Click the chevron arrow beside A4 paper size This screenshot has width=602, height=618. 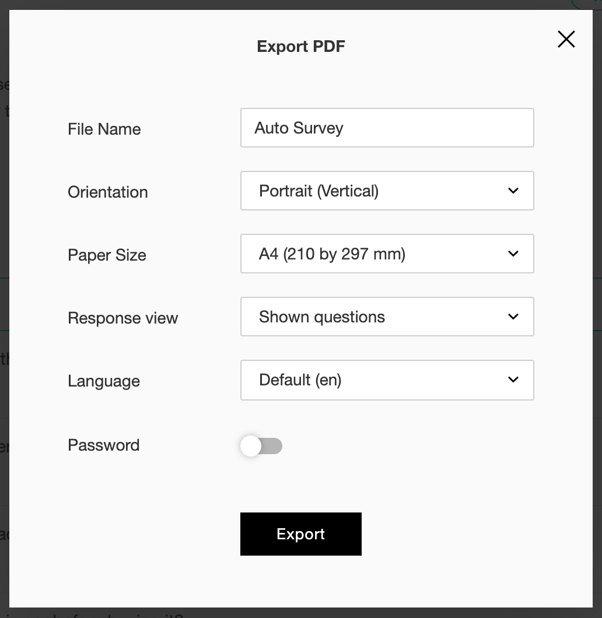click(513, 254)
